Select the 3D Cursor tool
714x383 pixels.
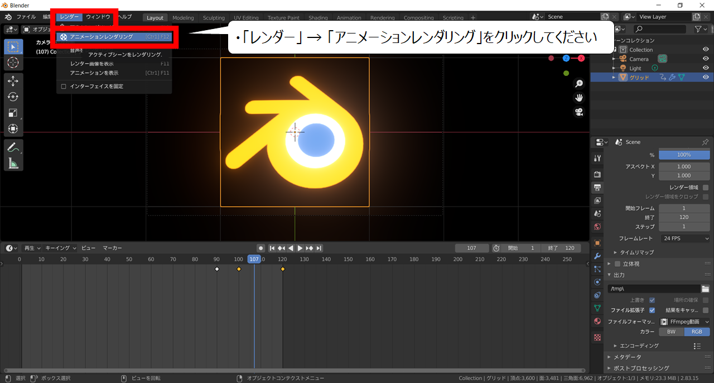(x=13, y=63)
